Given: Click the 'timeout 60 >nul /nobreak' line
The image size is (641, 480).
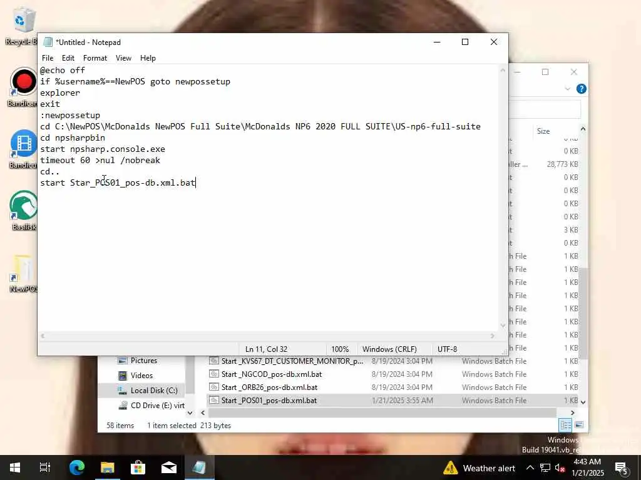Looking at the screenshot, I should 100,161.
